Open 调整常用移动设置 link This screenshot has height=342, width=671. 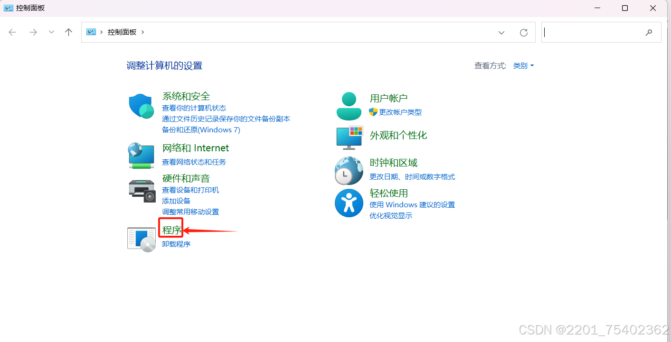[x=190, y=212]
